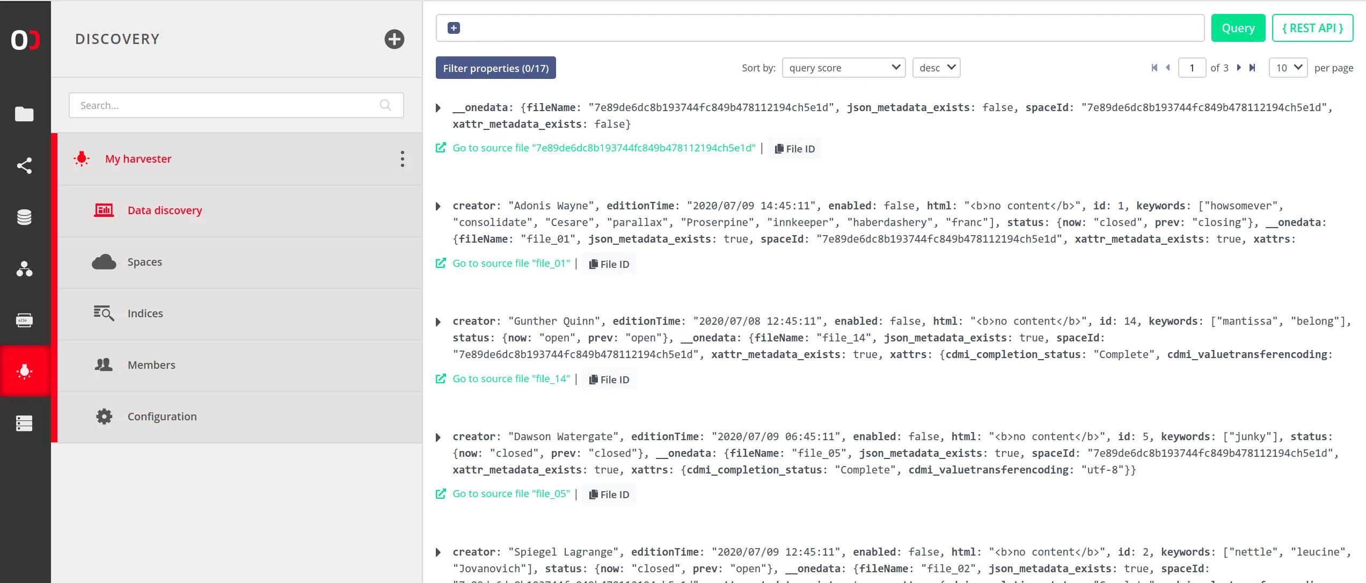1366x583 pixels.
Task: Select Indices in the harvester menu
Action: coord(145,314)
